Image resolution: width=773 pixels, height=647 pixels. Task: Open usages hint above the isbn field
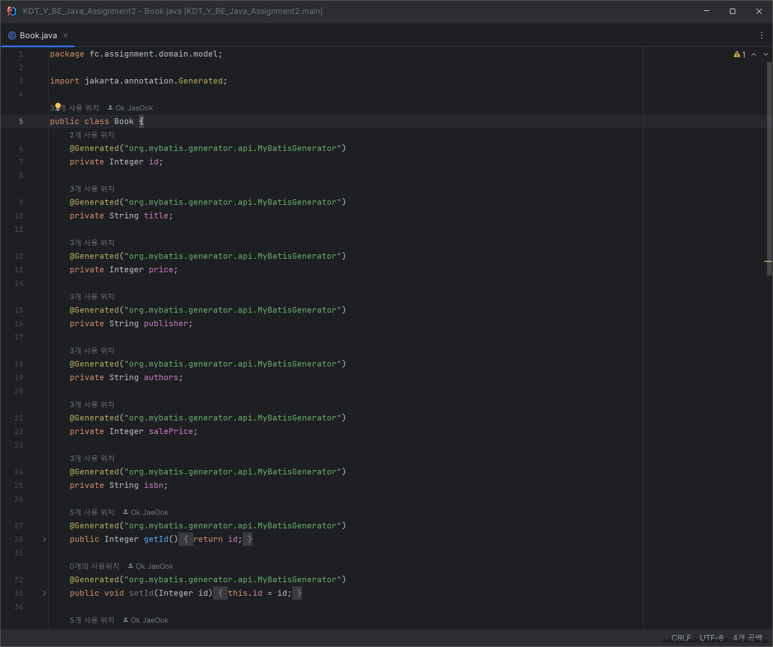pyautogui.click(x=92, y=458)
